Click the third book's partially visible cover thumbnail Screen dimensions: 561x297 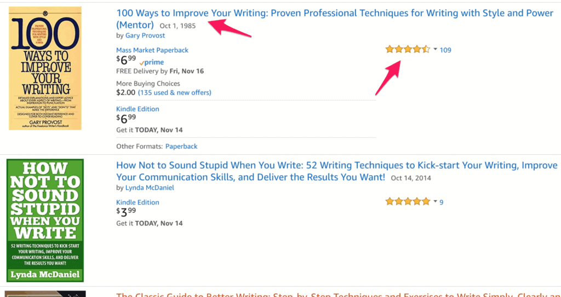point(45,294)
